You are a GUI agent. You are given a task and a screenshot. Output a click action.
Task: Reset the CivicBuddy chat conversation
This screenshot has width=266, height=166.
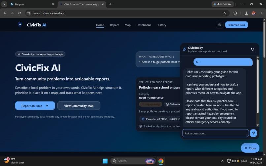pos(252,49)
